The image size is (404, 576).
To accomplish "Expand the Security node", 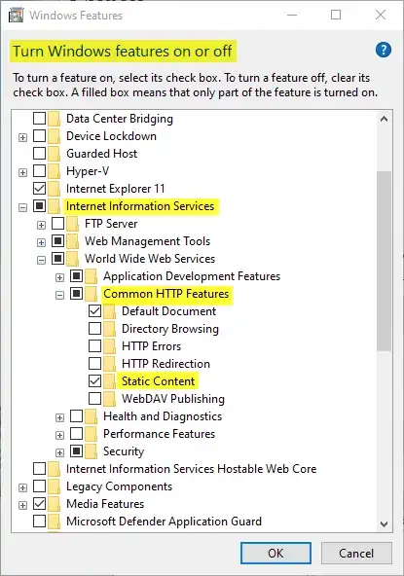I will [59, 453].
